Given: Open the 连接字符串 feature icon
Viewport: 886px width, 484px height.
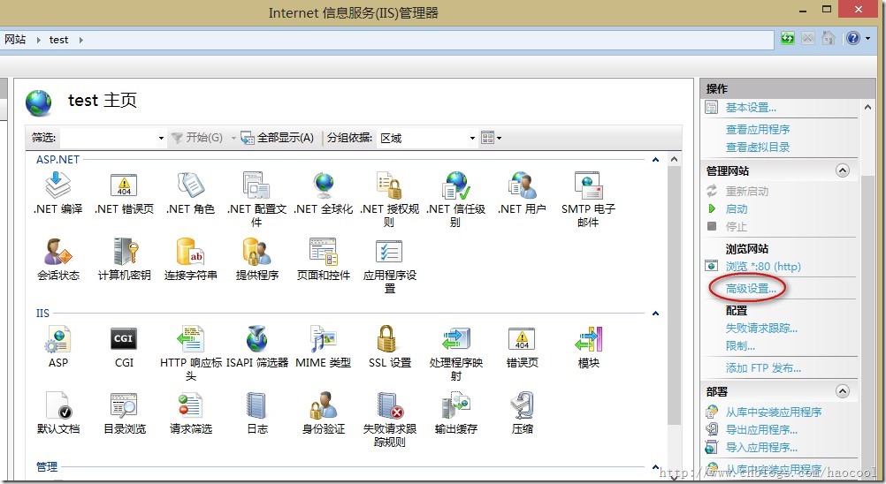Looking at the screenshot, I should pos(190,253).
